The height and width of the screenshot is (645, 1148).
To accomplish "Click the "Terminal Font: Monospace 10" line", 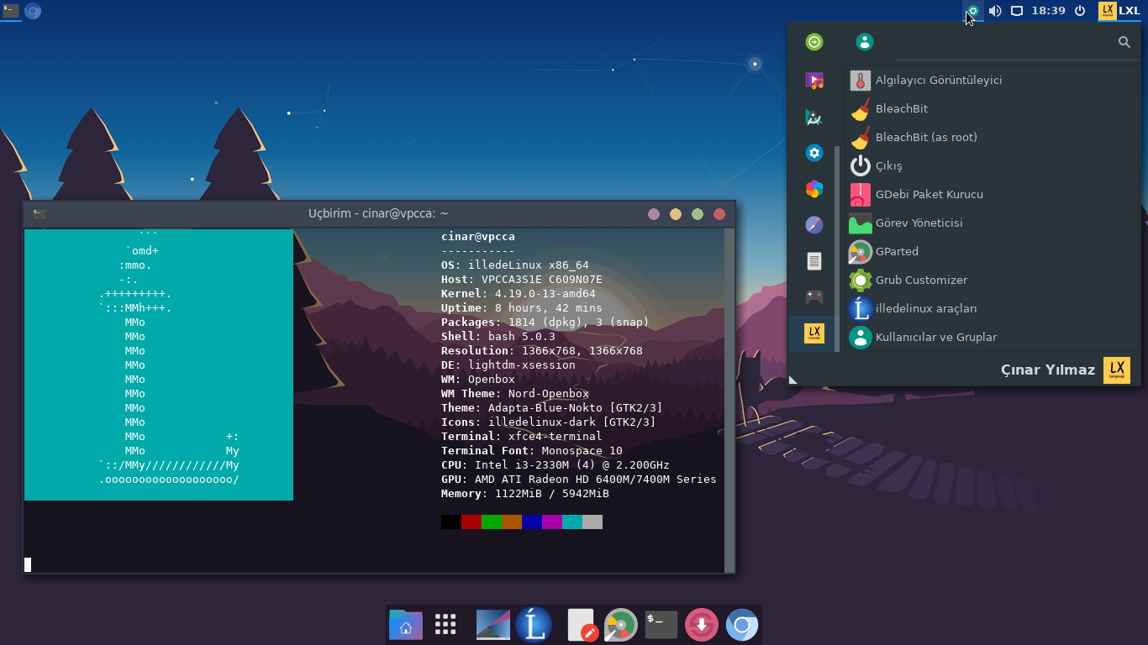I will 532,451.
